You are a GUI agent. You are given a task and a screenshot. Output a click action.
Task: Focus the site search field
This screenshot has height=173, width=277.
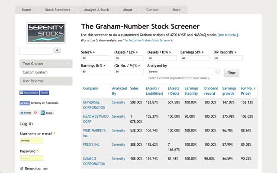[x=36, y=51]
